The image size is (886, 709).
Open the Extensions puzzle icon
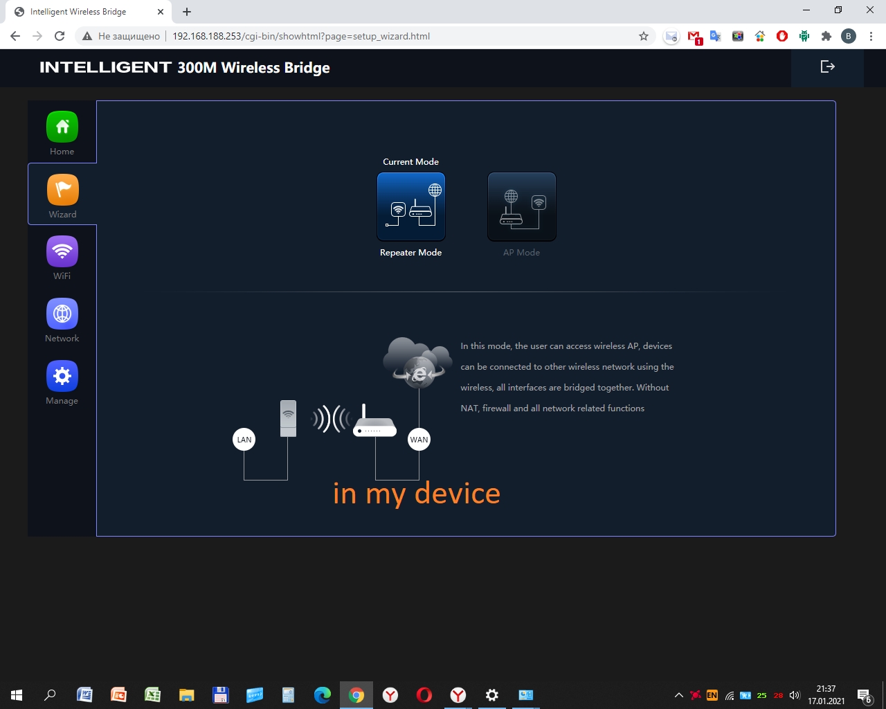point(826,36)
